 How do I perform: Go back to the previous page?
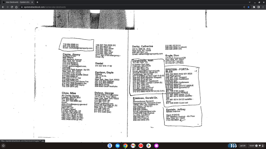pyautogui.click(x=3, y=7)
